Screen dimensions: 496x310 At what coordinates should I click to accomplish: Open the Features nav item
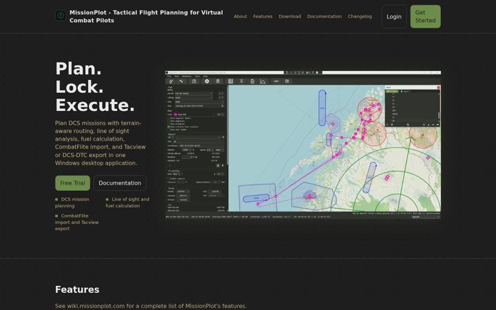pyautogui.click(x=262, y=17)
